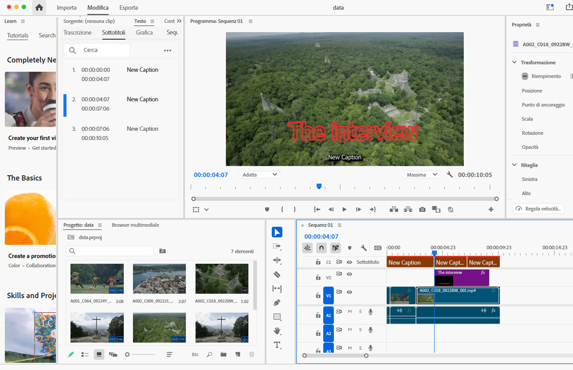Select the Razor tool
573x370 pixels.
pos(277,275)
